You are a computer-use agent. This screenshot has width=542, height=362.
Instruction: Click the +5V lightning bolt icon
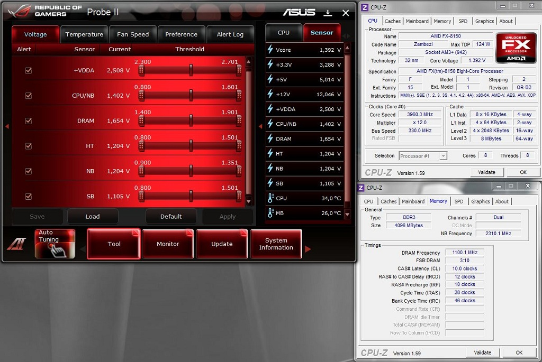coord(270,79)
